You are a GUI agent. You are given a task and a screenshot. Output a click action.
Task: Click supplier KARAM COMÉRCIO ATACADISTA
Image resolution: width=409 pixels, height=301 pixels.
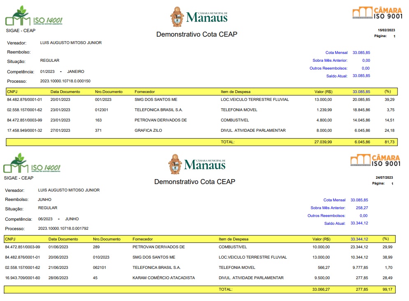pos(164,278)
